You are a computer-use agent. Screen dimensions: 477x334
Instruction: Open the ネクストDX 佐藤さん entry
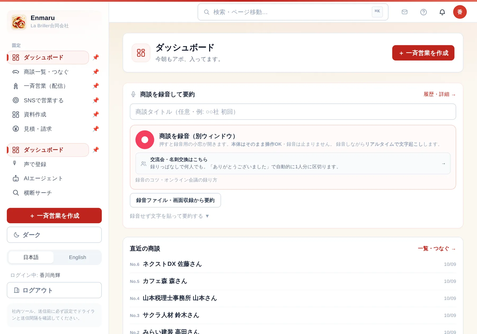(293, 264)
